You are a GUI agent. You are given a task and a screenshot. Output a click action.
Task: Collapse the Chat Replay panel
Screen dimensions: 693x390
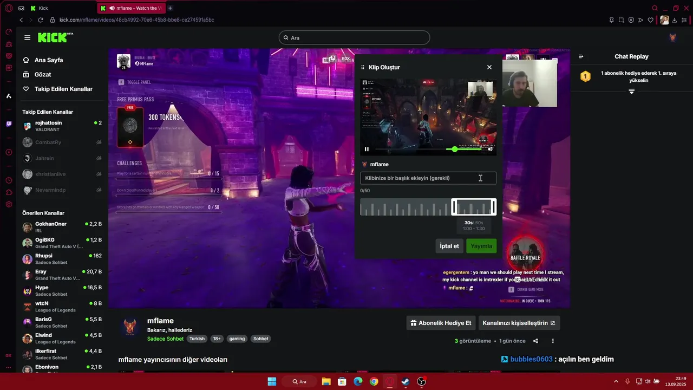(581, 56)
